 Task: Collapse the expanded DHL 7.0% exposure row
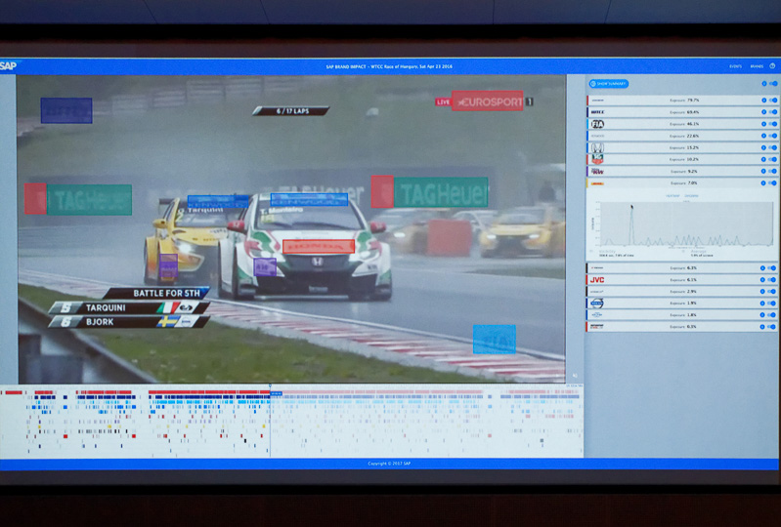(682, 182)
